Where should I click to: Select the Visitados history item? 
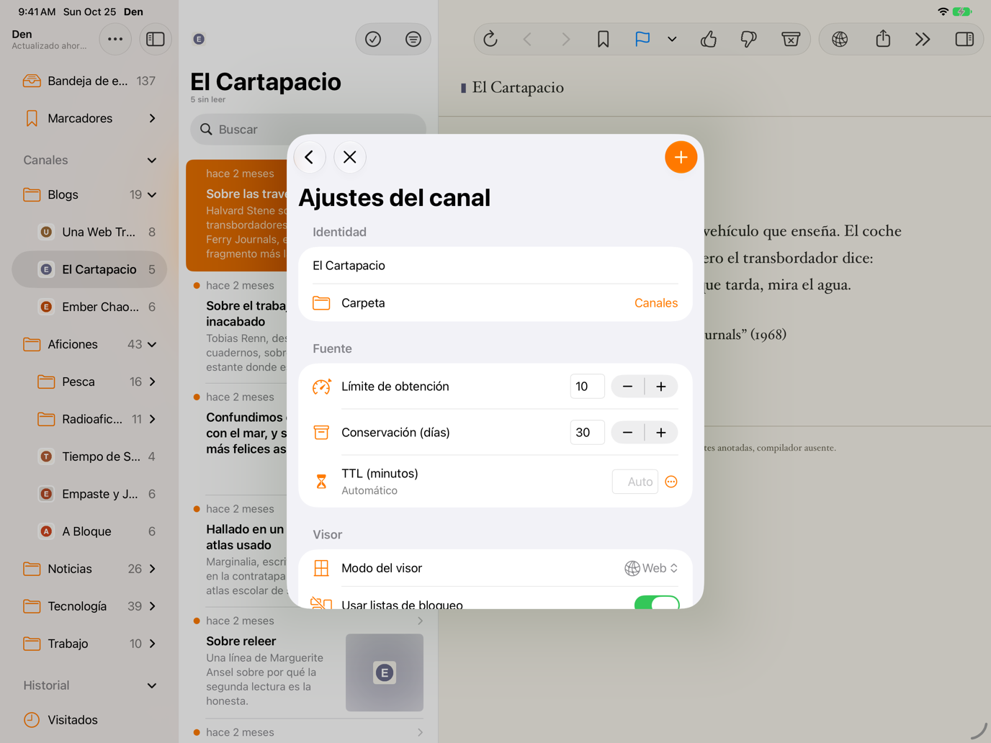tap(89, 720)
